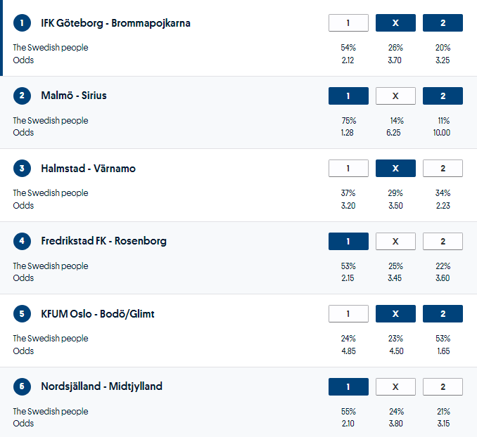477x437 pixels.
Task: Select away win 2 for Halmstad - Värnamo
Action: coord(443,169)
